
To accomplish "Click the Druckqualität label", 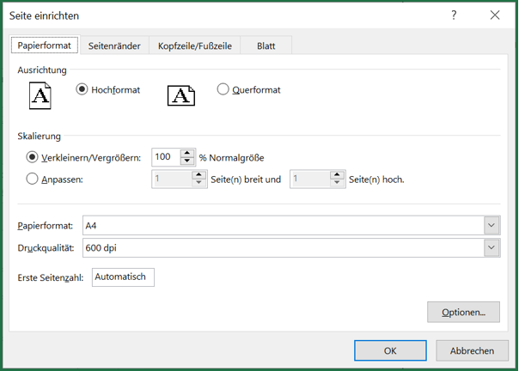I will pos(46,248).
